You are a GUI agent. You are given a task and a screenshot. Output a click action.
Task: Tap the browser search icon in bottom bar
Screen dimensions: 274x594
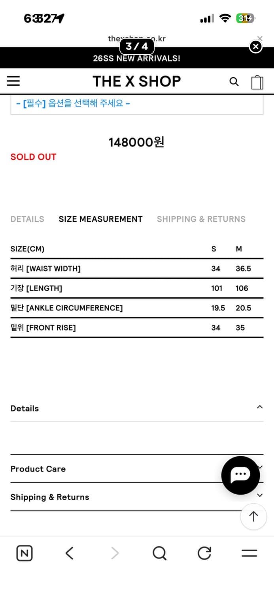[x=159, y=553]
